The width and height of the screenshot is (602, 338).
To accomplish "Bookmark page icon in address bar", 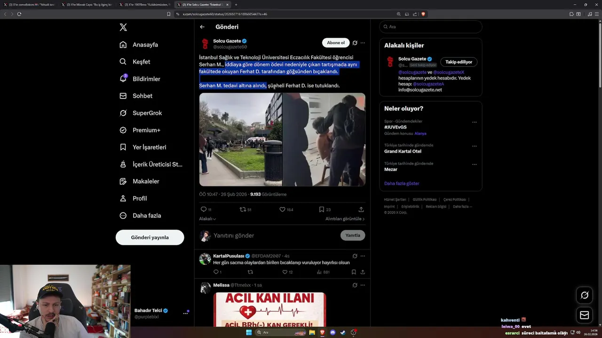I will click(168, 14).
